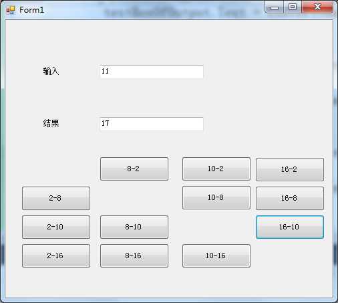
Task: Convert with the 10-16 button
Action: coord(216,256)
